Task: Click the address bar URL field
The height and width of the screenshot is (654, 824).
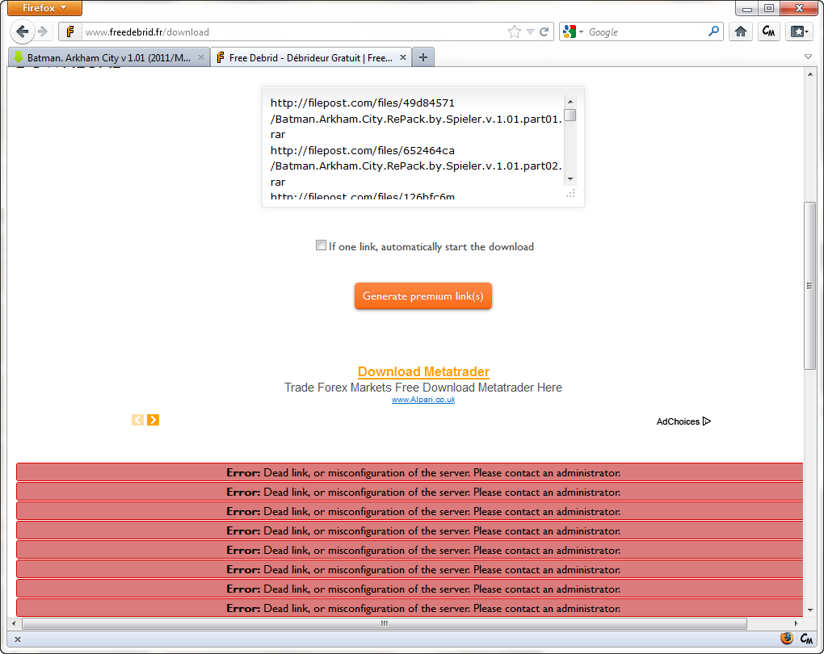Action: pyautogui.click(x=294, y=32)
